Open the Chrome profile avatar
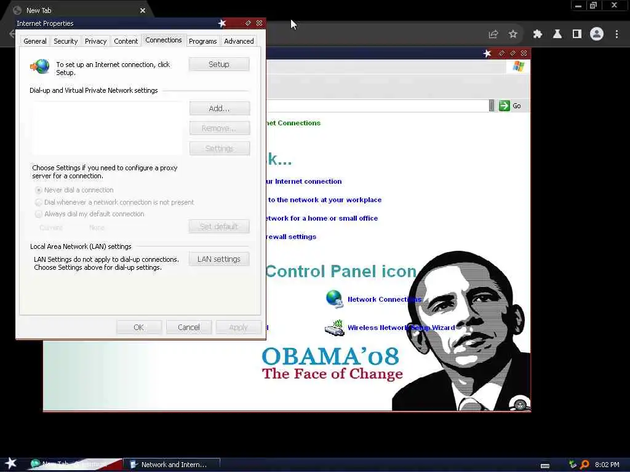630x472 pixels. click(x=597, y=34)
